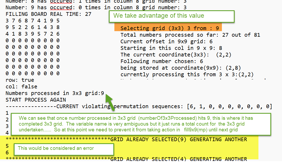282x167 pixels.
Task: Click 'Following number chosen: 6' text
Action: (162, 61)
